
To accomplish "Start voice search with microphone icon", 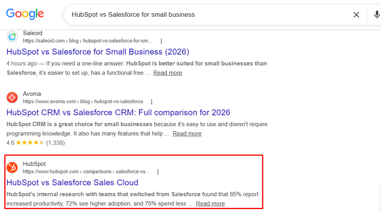I will [x=377, y=14].
